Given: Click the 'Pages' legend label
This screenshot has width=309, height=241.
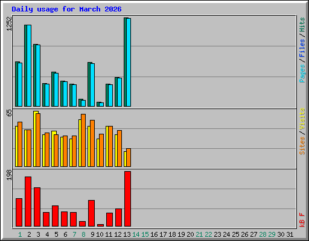Looking at the screenshot, I should [x=302, y=74].
